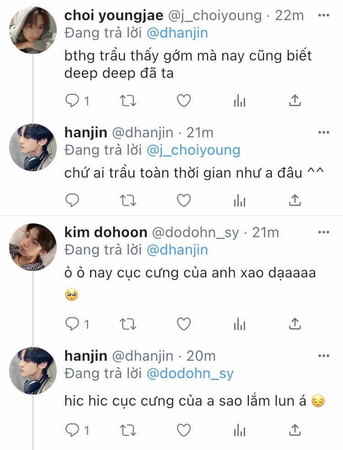
Task: Share kim dohoon's tweet
Action: (x=295, y=324)
